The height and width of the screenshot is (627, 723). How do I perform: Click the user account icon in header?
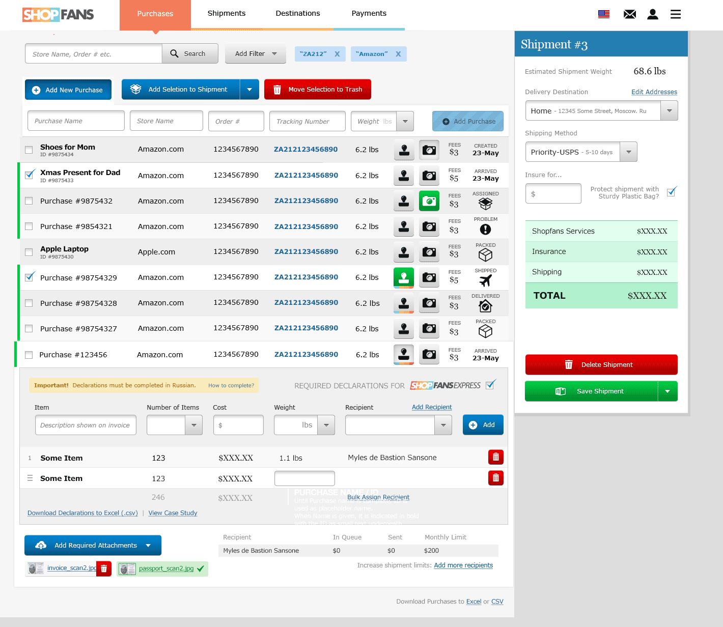(x=652, y=14)
